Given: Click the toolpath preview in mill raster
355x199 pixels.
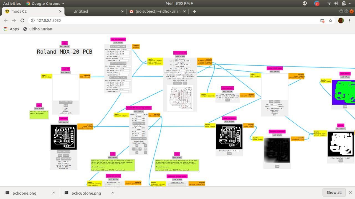Looking at the screenshot, I should (x=180, y=97).
